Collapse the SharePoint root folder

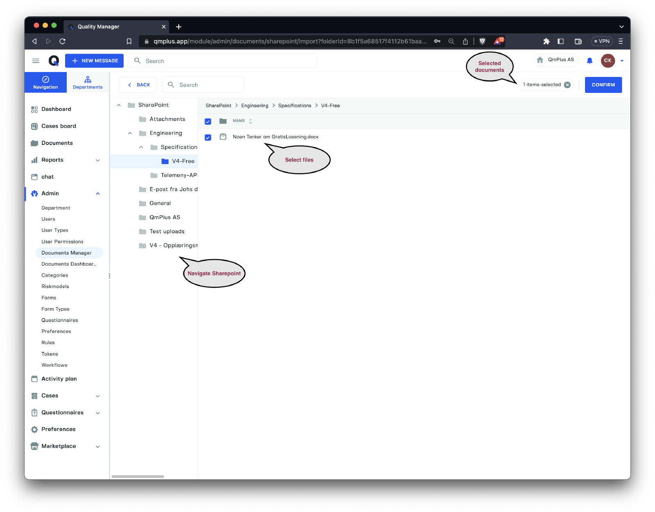pyautogui.click(x=119, y=105)
